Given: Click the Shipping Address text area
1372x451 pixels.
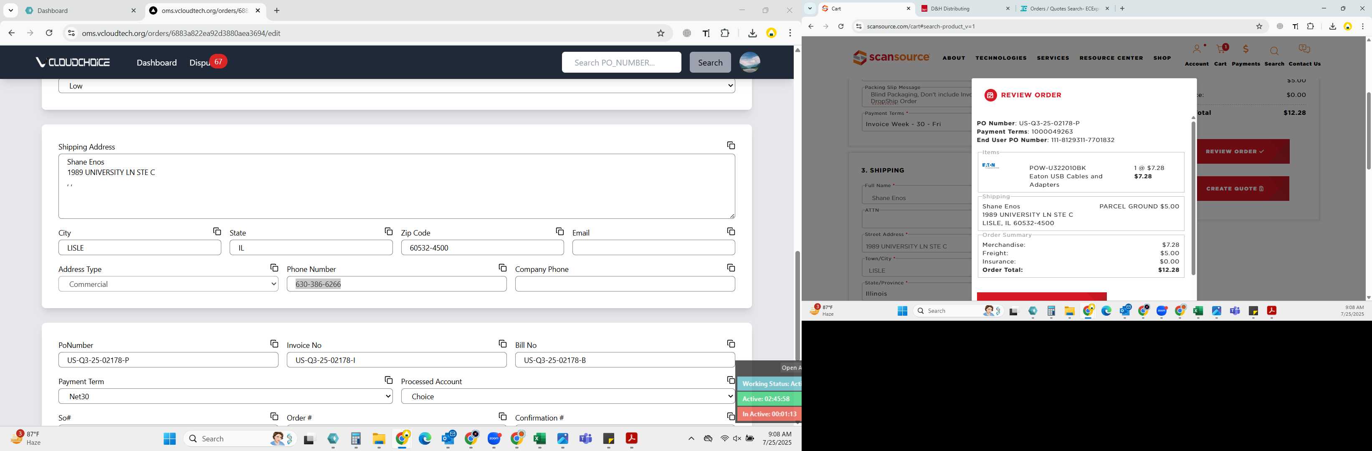Looking at the screenshot, I should (x=397, y=186).
